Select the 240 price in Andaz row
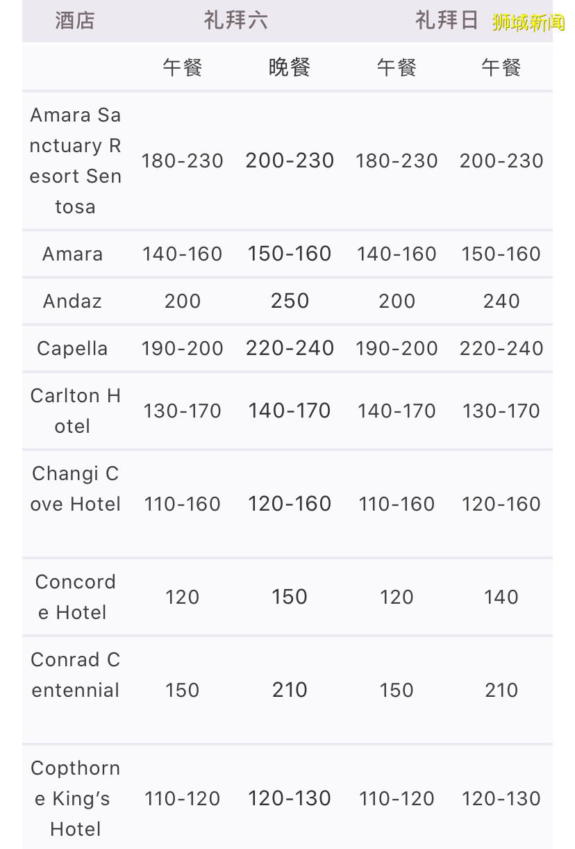Image resolution: width=575 pixels, height=849 pixels. pyautogui.click(x=501, y=302)
